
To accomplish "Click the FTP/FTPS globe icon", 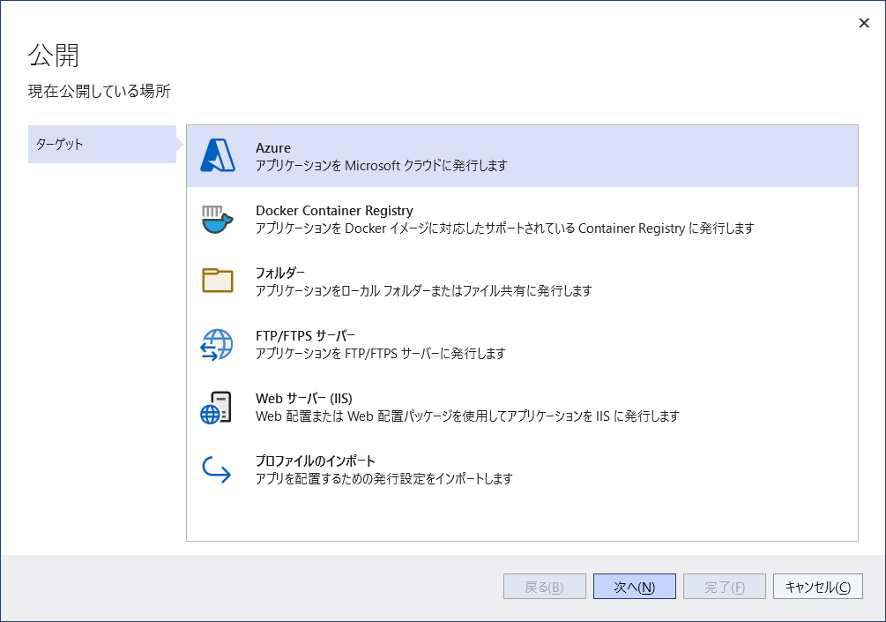I will click(217, 344).
